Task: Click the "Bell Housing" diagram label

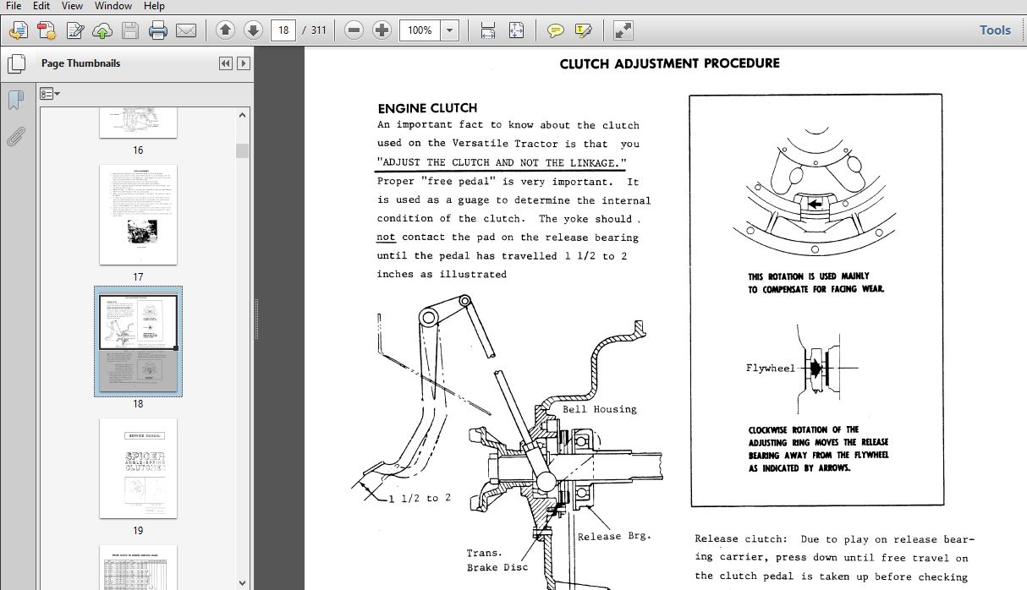Action: (x=600, y=409)
